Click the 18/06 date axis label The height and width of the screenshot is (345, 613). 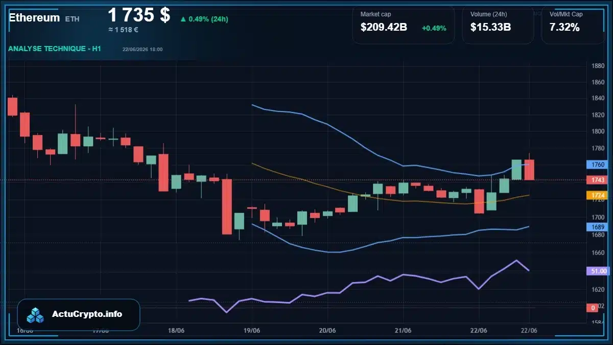(176, 331)
